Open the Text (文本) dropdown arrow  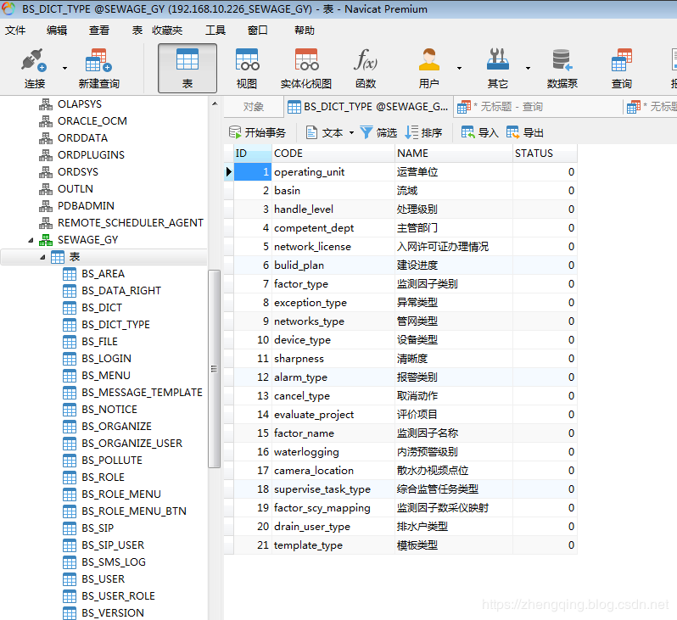[x=351, y=132]
